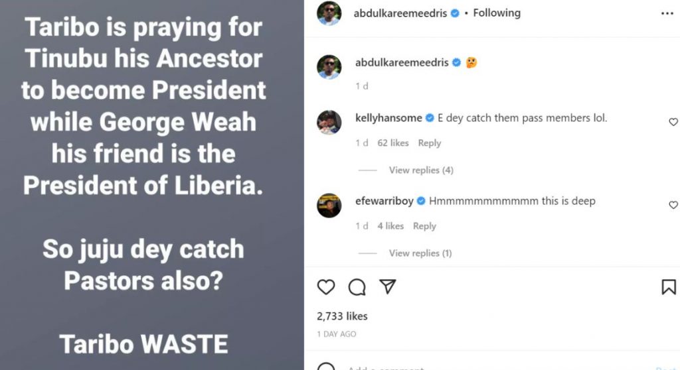View the 2,733 likes list
The width and height of the screenshot is (680, 370).
(342, 316)
